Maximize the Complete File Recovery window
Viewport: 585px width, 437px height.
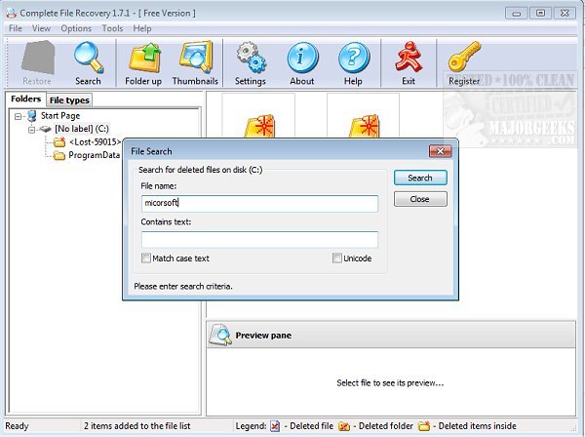(540, 13)
